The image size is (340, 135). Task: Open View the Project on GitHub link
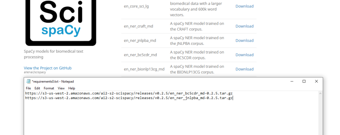coord(48,68)
